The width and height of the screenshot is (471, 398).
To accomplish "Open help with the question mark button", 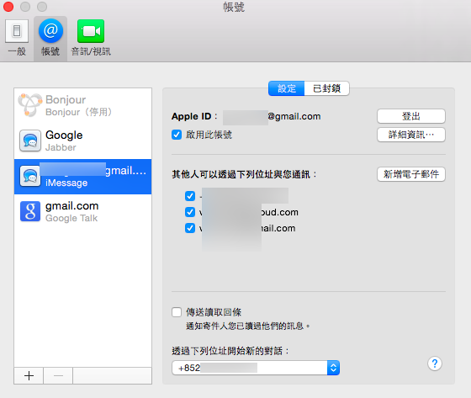I will pos(434,364).
